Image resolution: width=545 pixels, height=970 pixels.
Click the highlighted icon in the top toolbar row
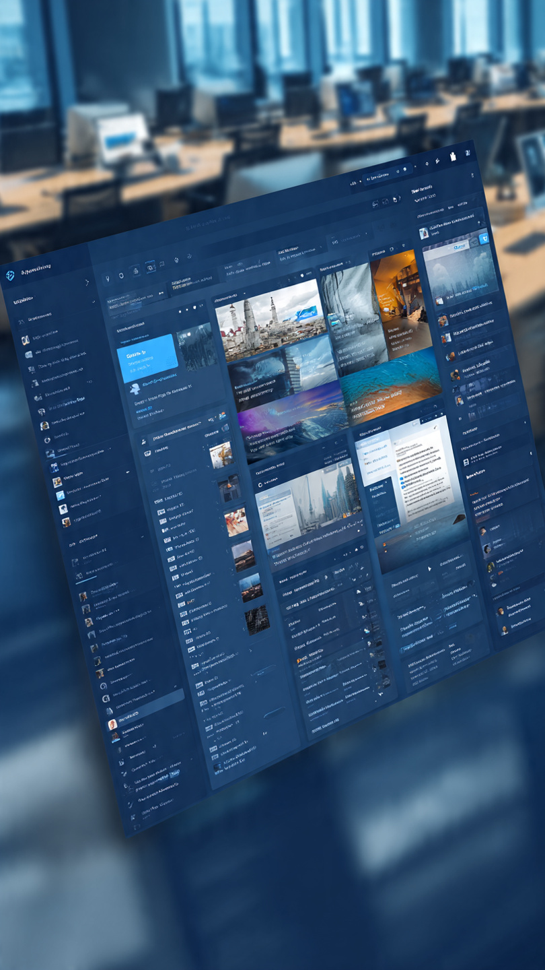click(149, 267)
